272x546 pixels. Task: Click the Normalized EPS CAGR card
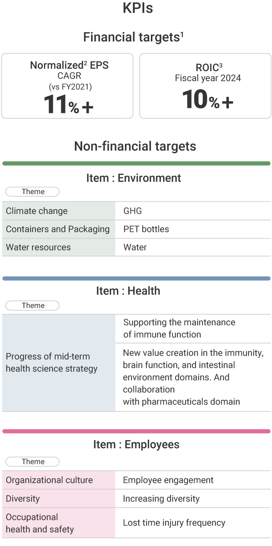(68, 85)
